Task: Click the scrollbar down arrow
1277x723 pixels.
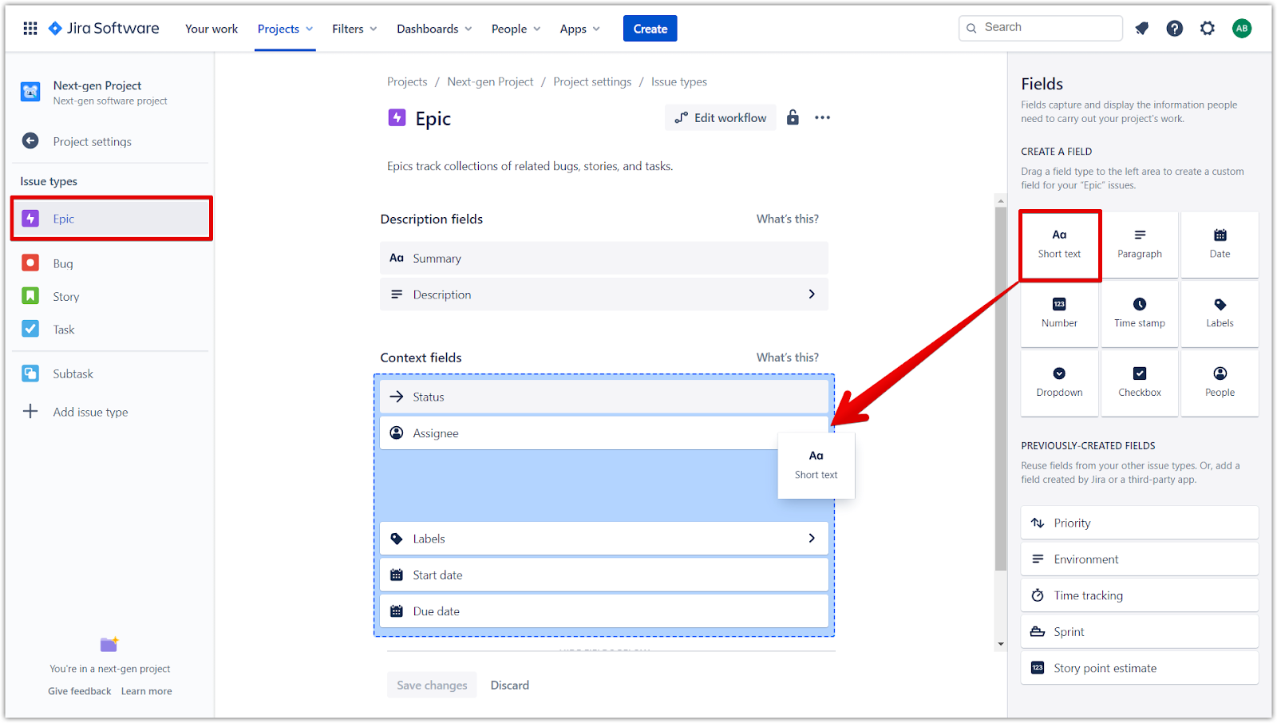Action: [1001, 644]
